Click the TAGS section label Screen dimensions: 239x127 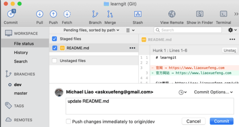point(19,106)
